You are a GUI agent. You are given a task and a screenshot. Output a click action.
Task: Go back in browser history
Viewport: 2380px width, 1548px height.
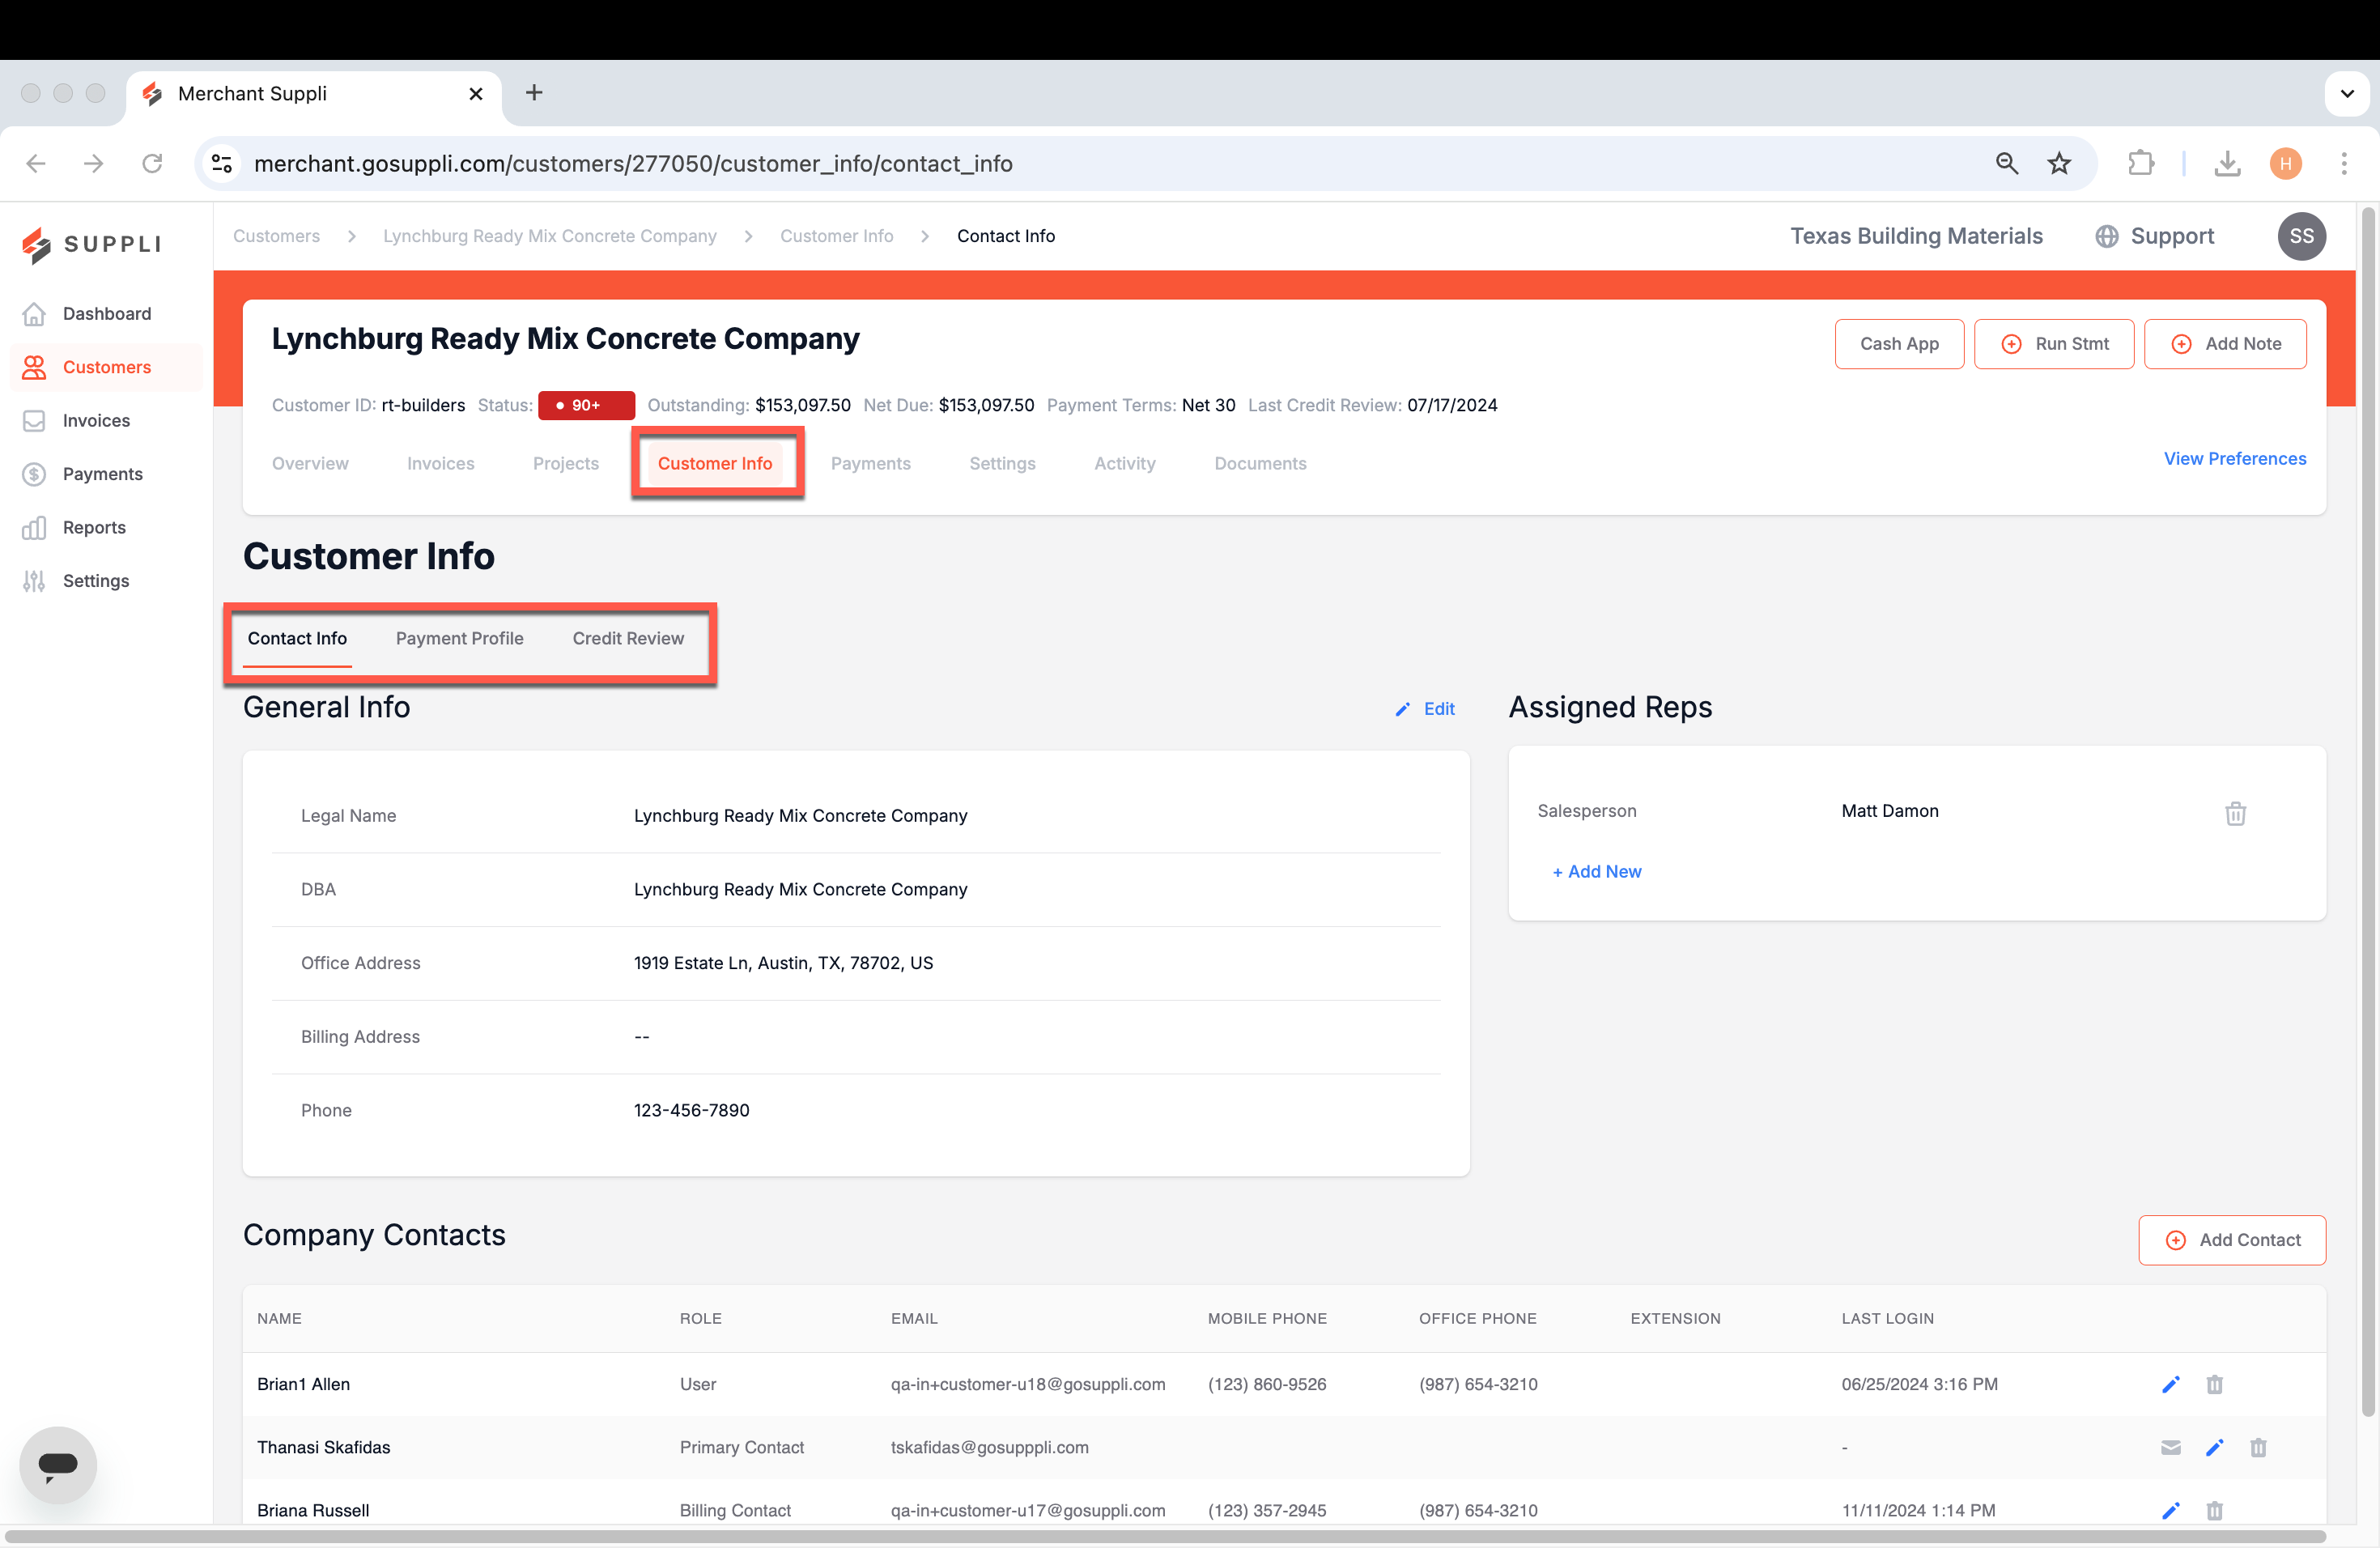point(36,163)
